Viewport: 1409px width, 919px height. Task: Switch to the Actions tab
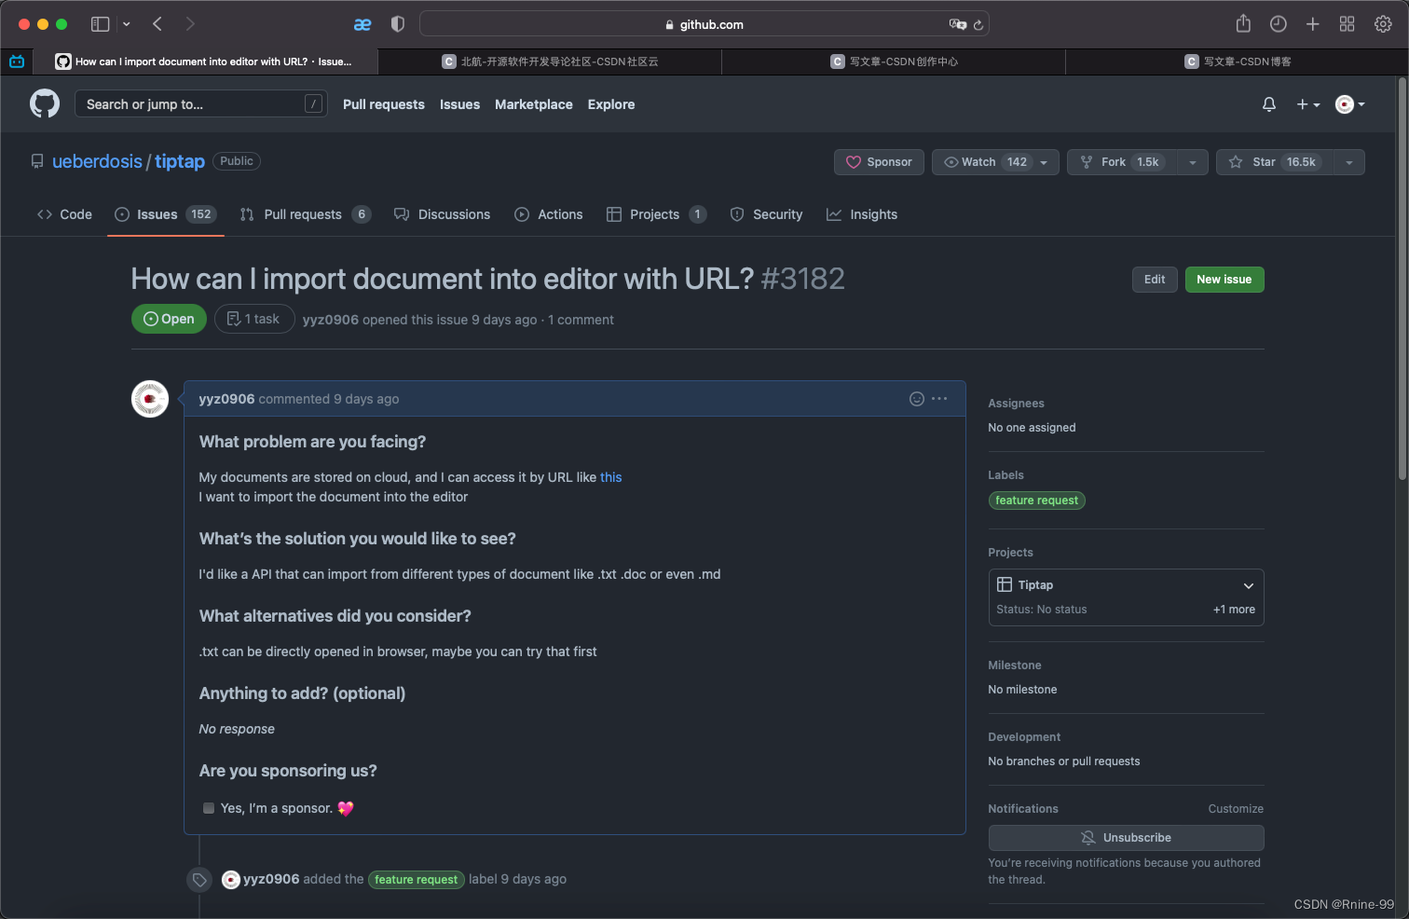[549, 214]
